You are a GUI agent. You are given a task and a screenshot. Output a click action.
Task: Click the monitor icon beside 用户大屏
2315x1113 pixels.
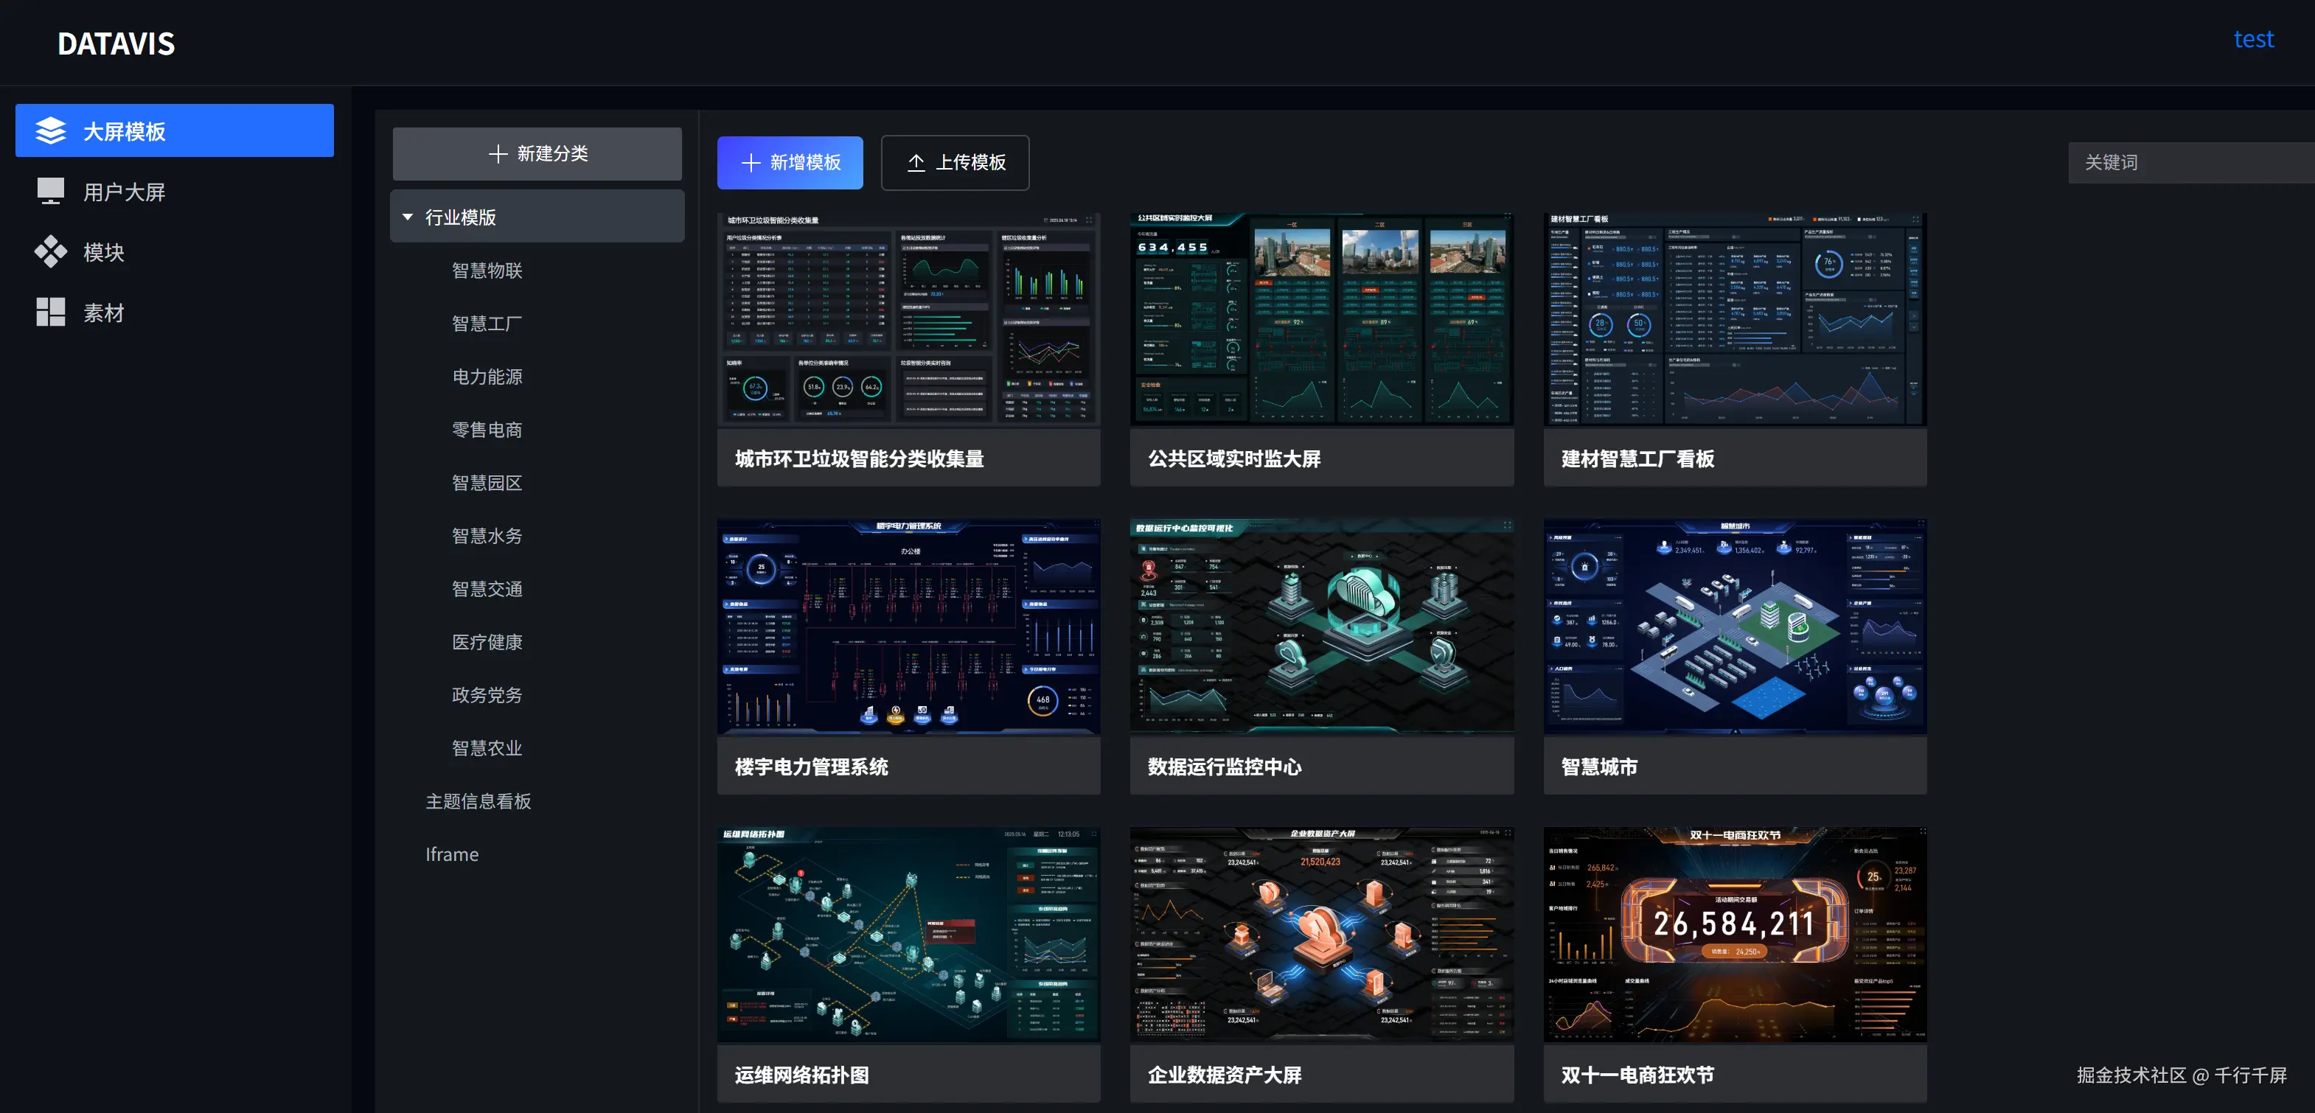point(50,192)
